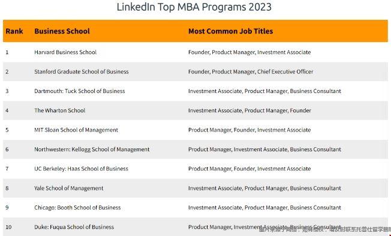Click the Most Common Job Titles header
This screenshot has height=236, width=391.
click(231, 31)
